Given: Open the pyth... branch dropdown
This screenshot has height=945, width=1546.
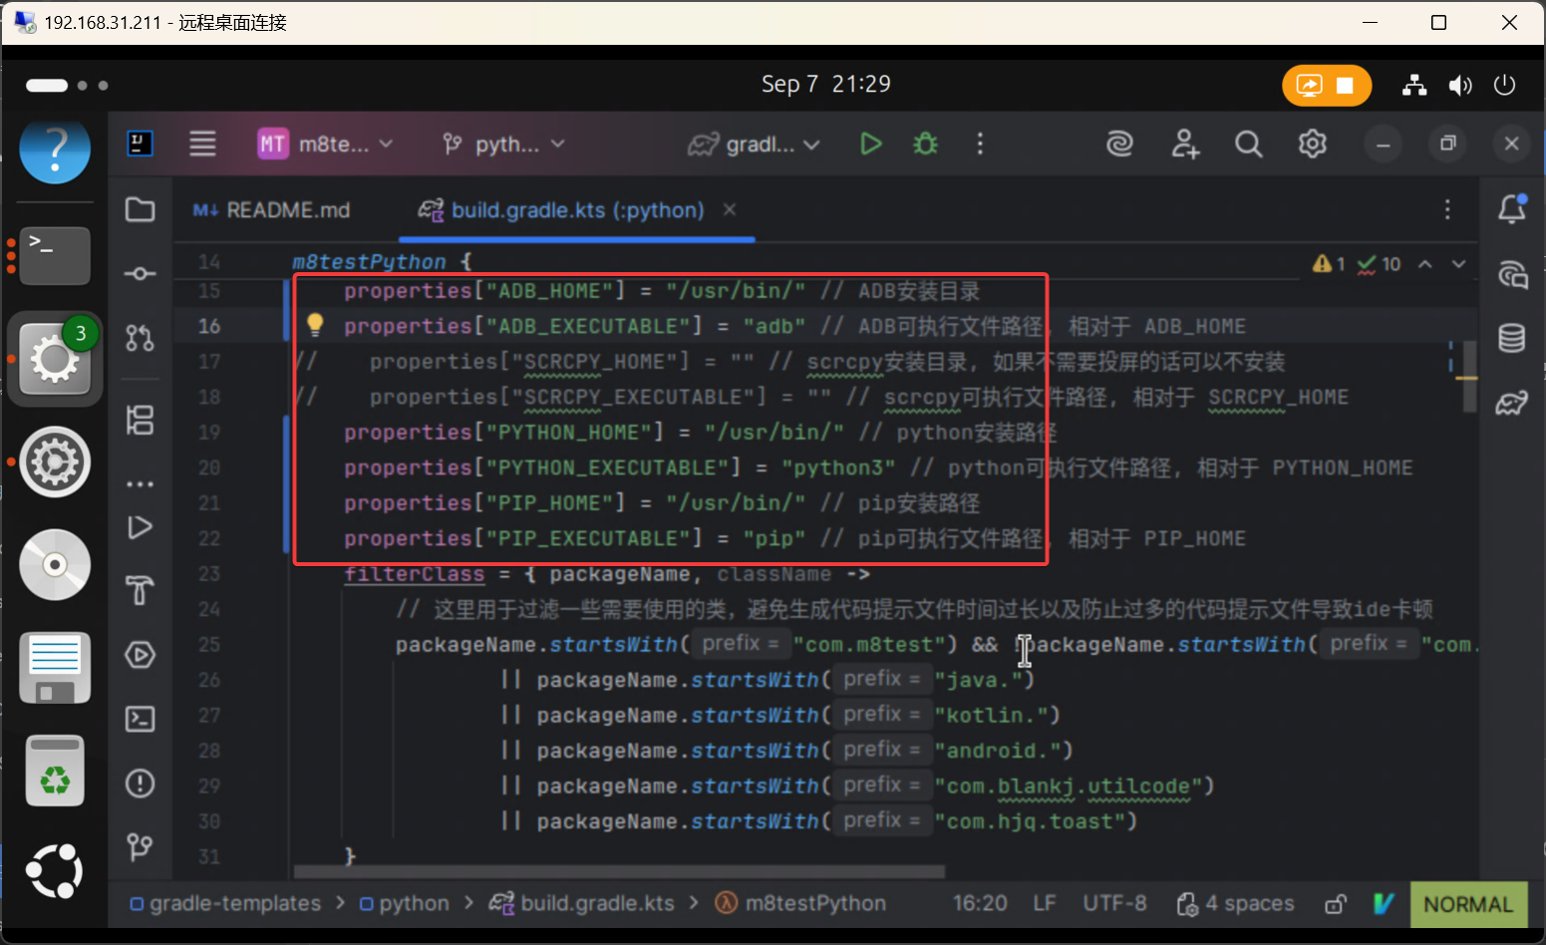Looking at the screenshot, I should click(503, 145).
